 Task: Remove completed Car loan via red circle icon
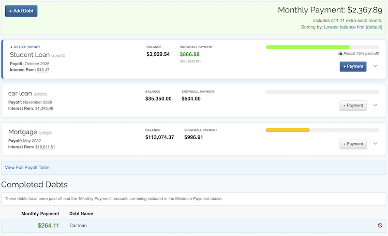click(380, 225)
